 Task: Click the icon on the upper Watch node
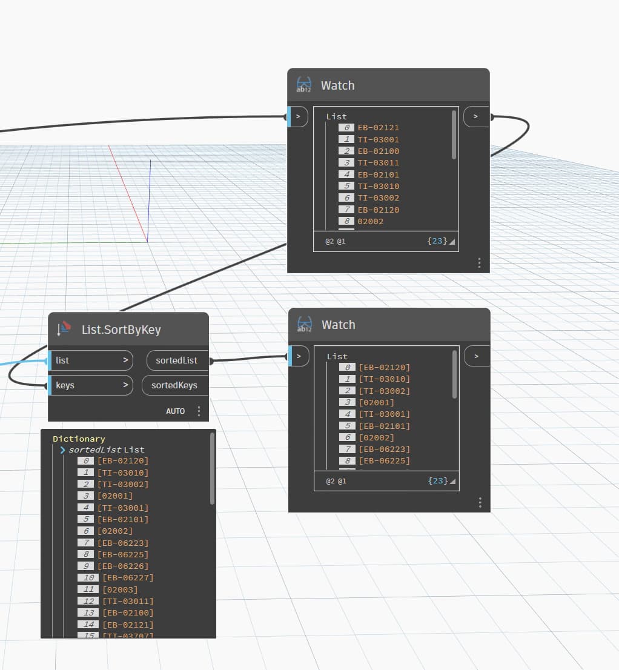304,85
